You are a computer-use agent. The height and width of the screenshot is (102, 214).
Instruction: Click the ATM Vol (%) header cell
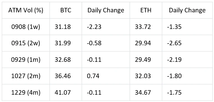26,10
